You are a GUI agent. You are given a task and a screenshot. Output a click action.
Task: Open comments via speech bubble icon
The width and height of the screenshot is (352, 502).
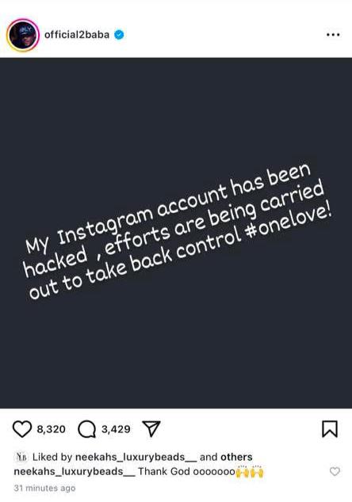coord(87,429)
